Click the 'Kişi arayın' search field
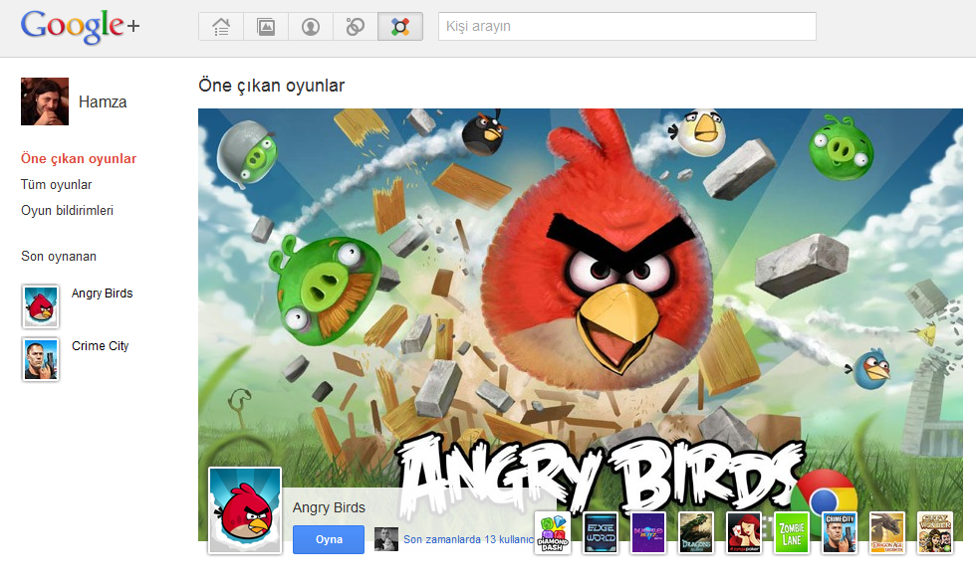 [x=626, y=26]
